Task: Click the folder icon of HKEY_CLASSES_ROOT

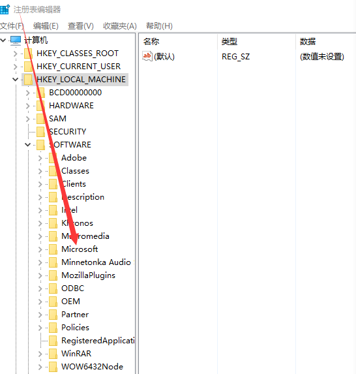Action: click(28, 54)
